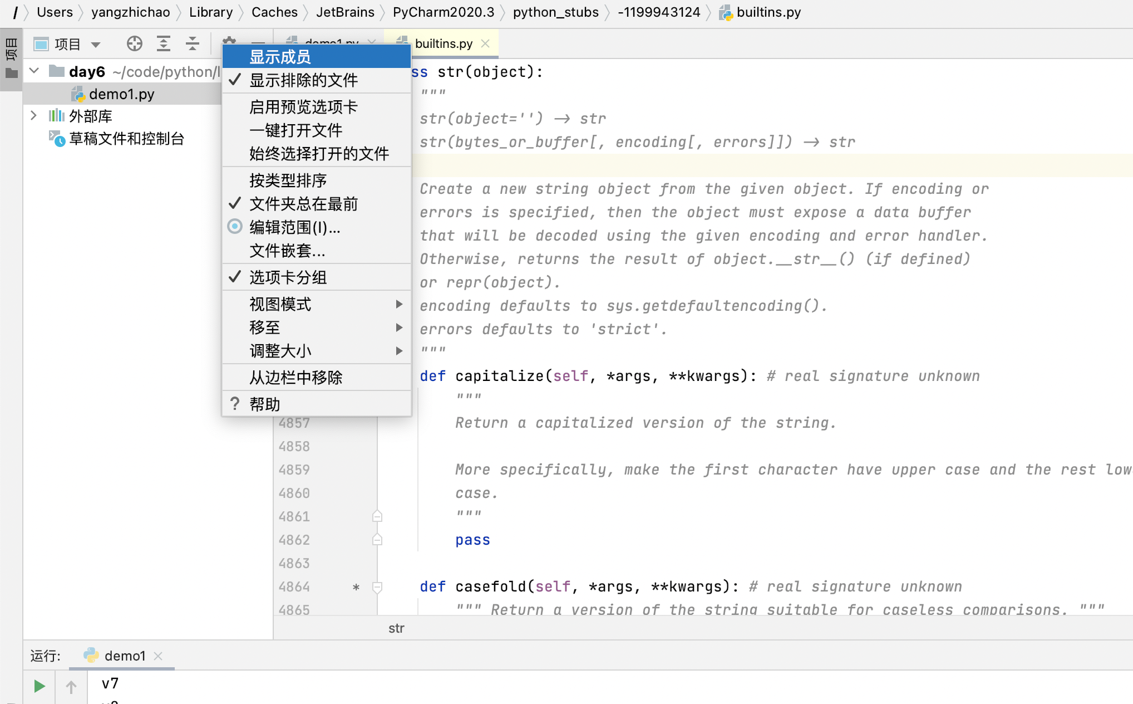Screen dimensions: 1133x704
Task: Open the 调整大小 submenu
Action: click(317, 351)
